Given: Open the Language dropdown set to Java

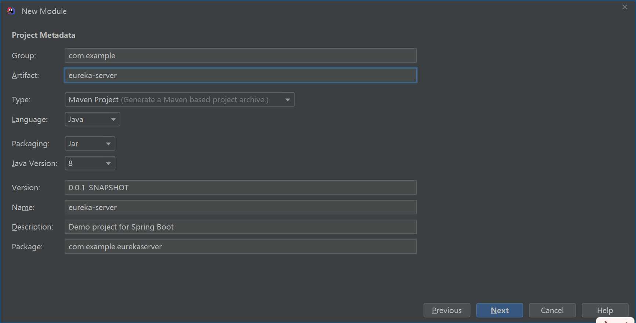Looking at the screenshot, I should [92, 120].
